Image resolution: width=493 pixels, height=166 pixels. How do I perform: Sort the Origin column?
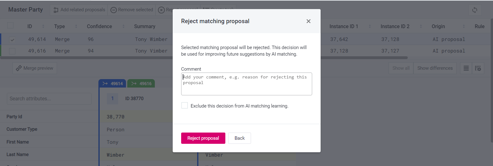pyautogui.click(x=464, y=26)
